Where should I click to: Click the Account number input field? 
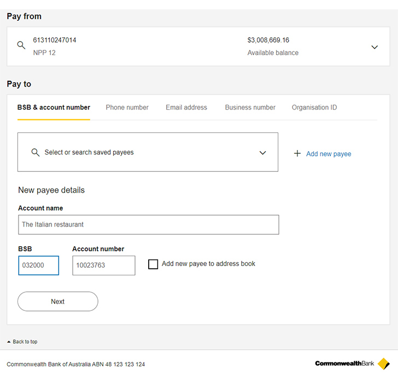tap(103, 265)
